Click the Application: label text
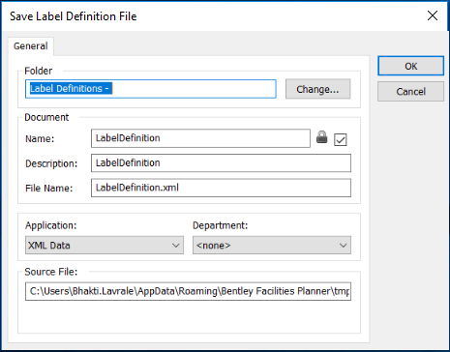The width and height of the screenshot is (450, 352). (51, 225)
